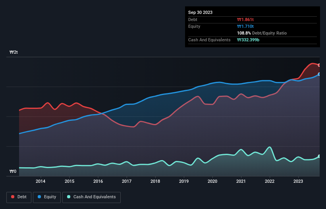Select the 2015 x-axis label
Viewport: 326px width, 209px height.
click(69, 181)
